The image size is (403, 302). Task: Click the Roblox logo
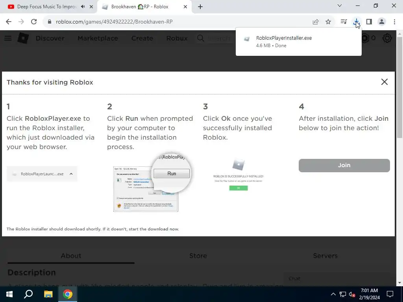[x=23, y=38]
